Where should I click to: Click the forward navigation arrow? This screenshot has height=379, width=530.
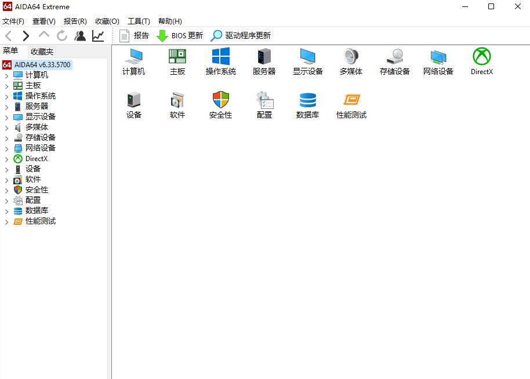point(26,35)
